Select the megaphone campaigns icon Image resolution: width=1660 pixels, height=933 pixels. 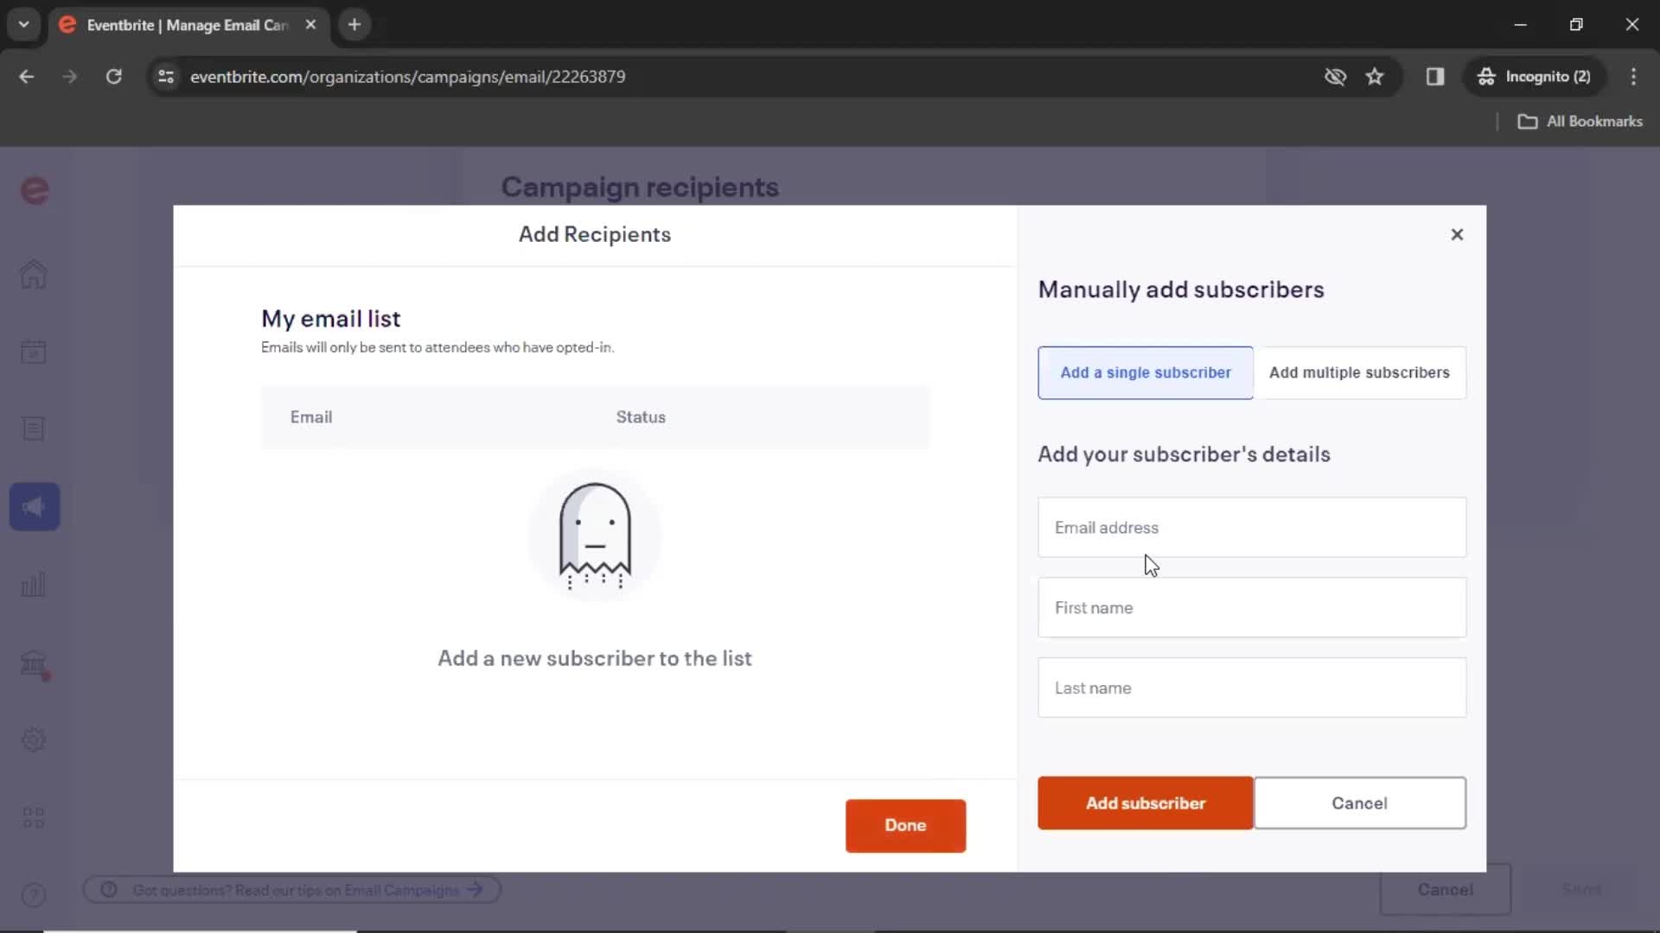(x=35, y=505)
